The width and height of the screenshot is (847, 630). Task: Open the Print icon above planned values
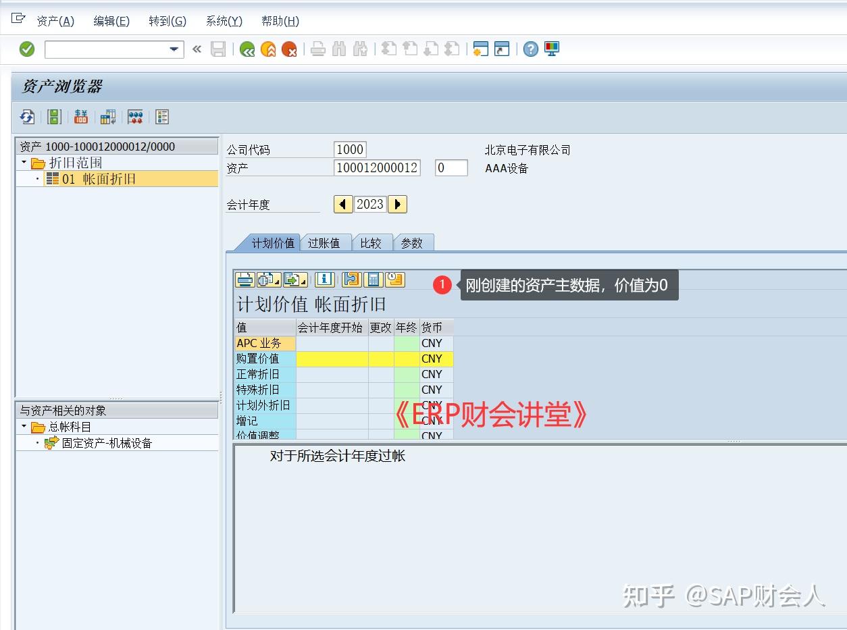[x=245, y=280]
